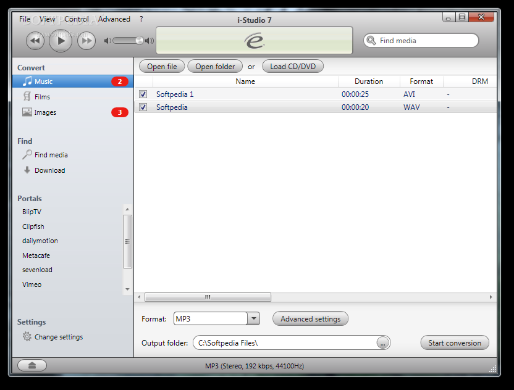Open the Images category in sidebar
The height and width of the screenshot is (390, 514).
click(x=45, y=112)
